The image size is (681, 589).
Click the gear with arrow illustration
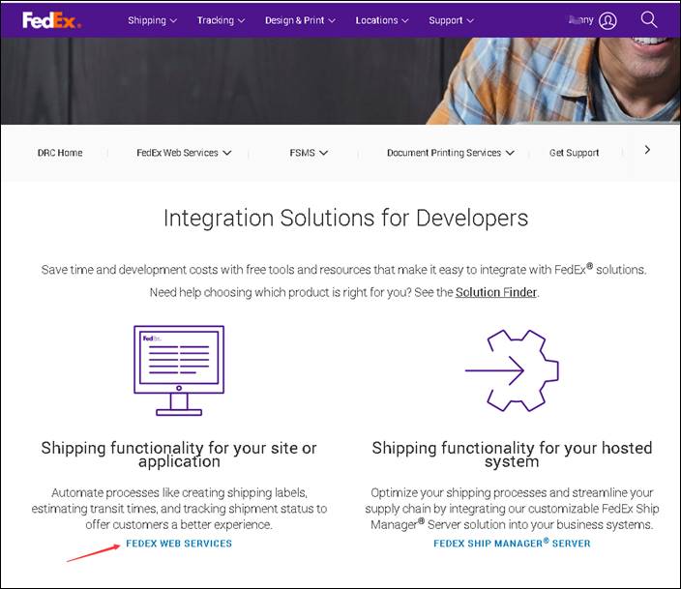coord(512,370)
